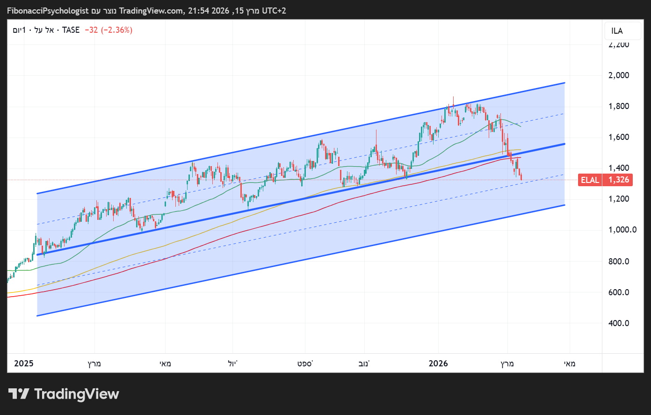Click the 800.0 price axis label

pyautogui.click(x=619, y=262)
